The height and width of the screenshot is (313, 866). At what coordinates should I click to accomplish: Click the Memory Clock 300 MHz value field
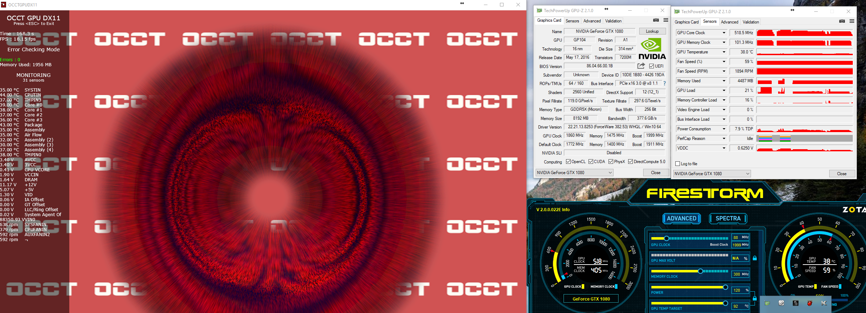coord(740,274)
